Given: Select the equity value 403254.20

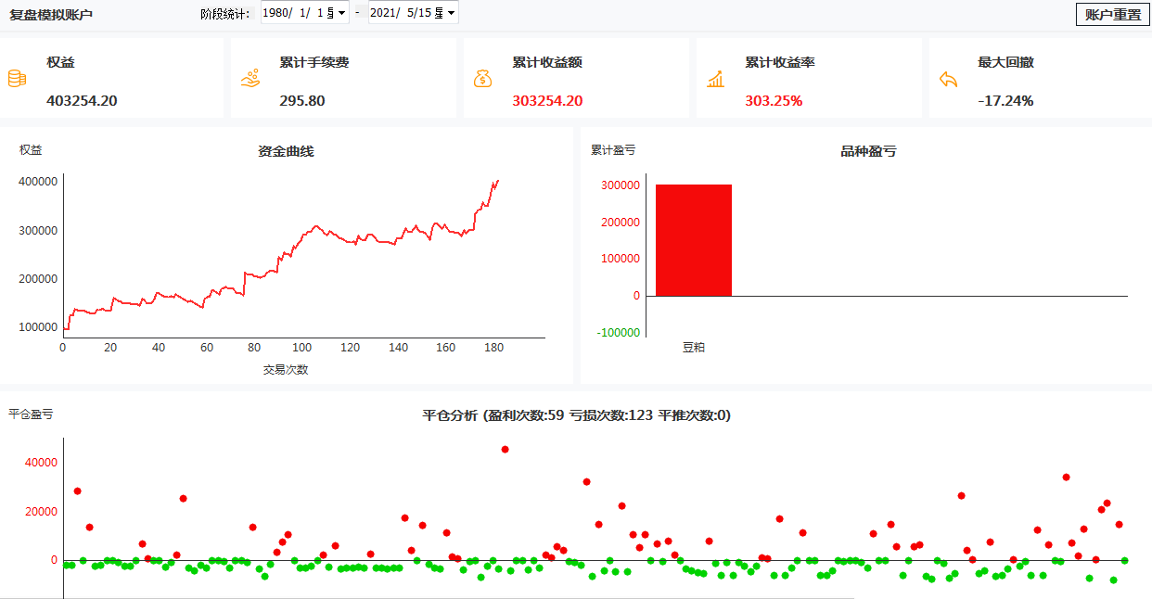Looking at the screenshot, I should (x=82, y=100).
